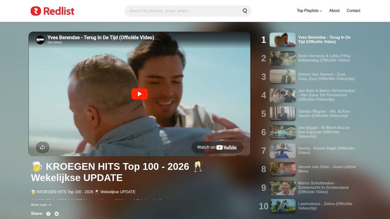Play the Yves Berendse video

click(x=139, y=94)
